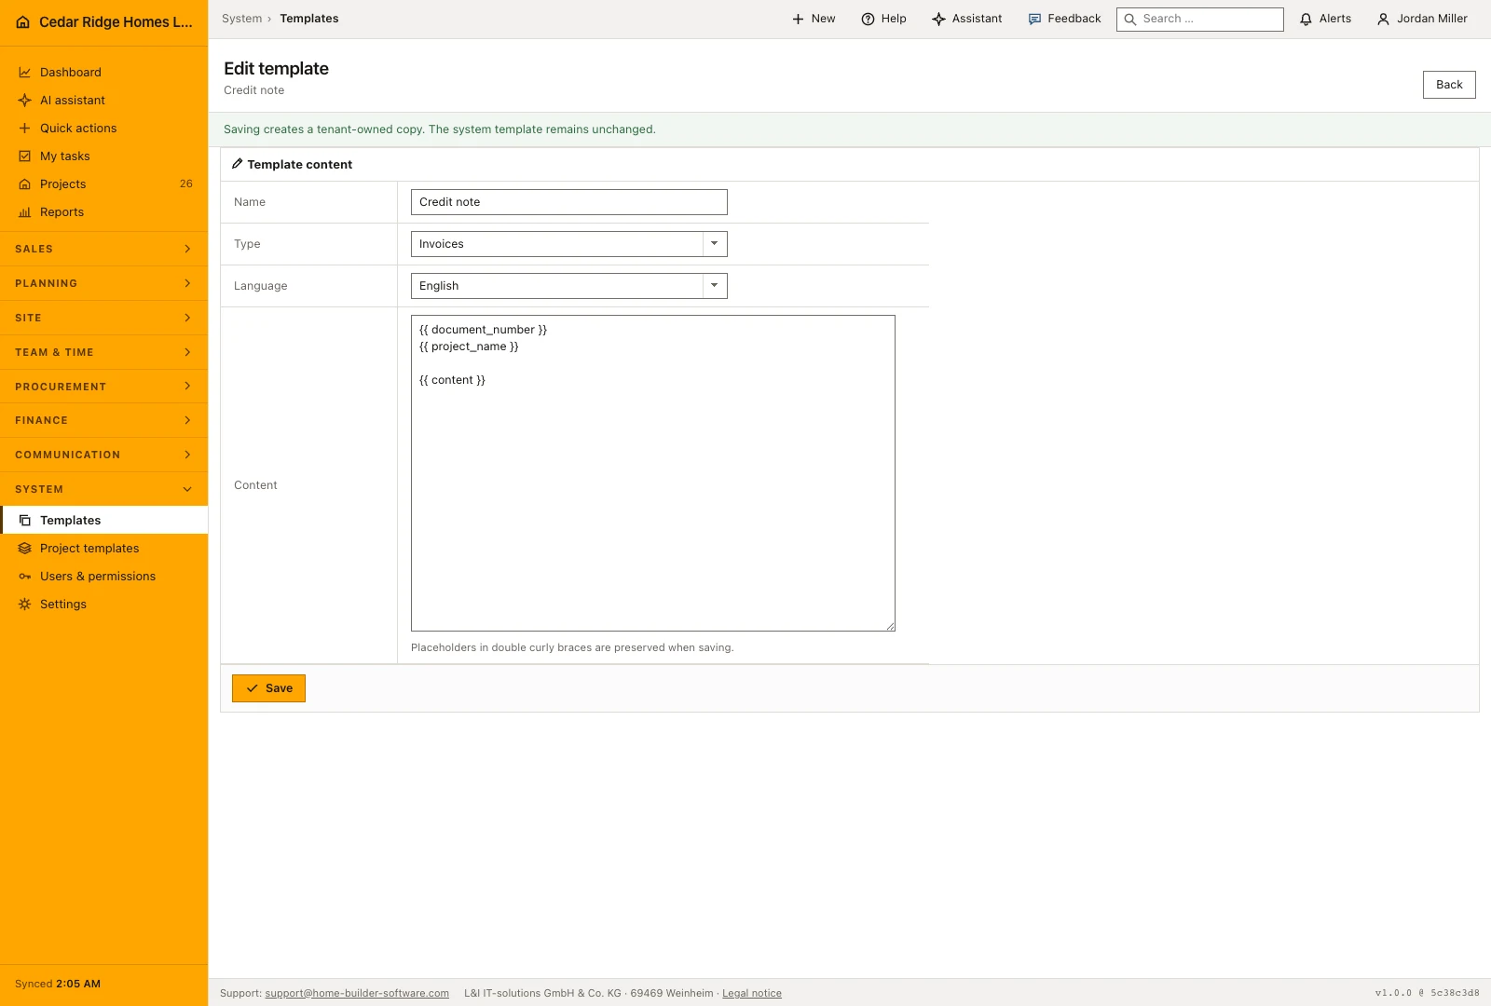The width and height of the screenshot is (1491, 1006).
Task: Expand the Team & Time section
Action: [103, 352]
